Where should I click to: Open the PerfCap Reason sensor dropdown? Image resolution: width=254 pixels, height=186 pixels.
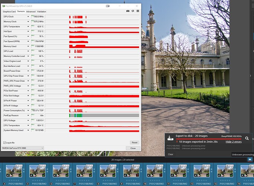pos(28,115)
